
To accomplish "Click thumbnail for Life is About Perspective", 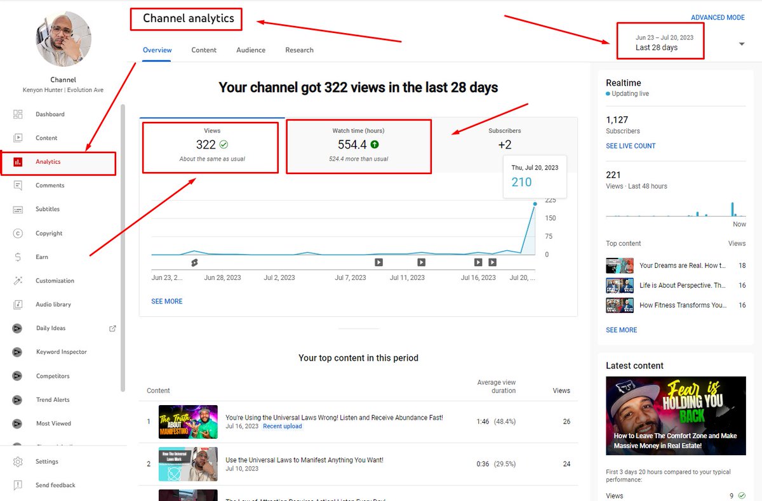I will 620,285.
